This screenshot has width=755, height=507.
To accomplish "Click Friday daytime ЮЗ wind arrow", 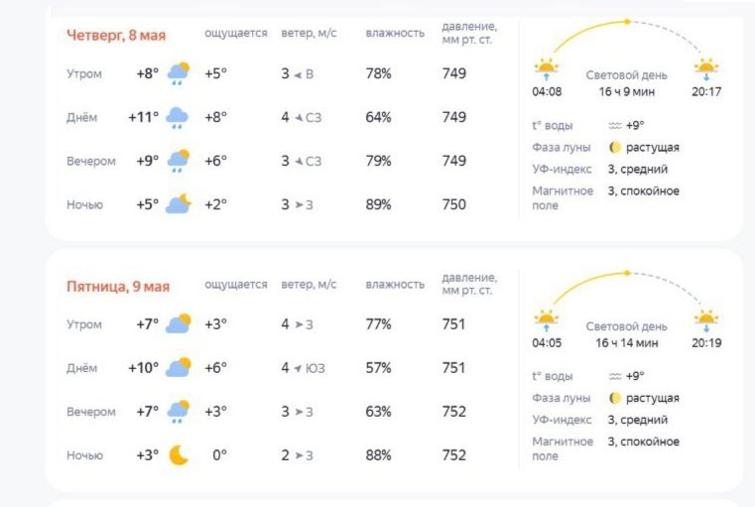I will (298, 368).
